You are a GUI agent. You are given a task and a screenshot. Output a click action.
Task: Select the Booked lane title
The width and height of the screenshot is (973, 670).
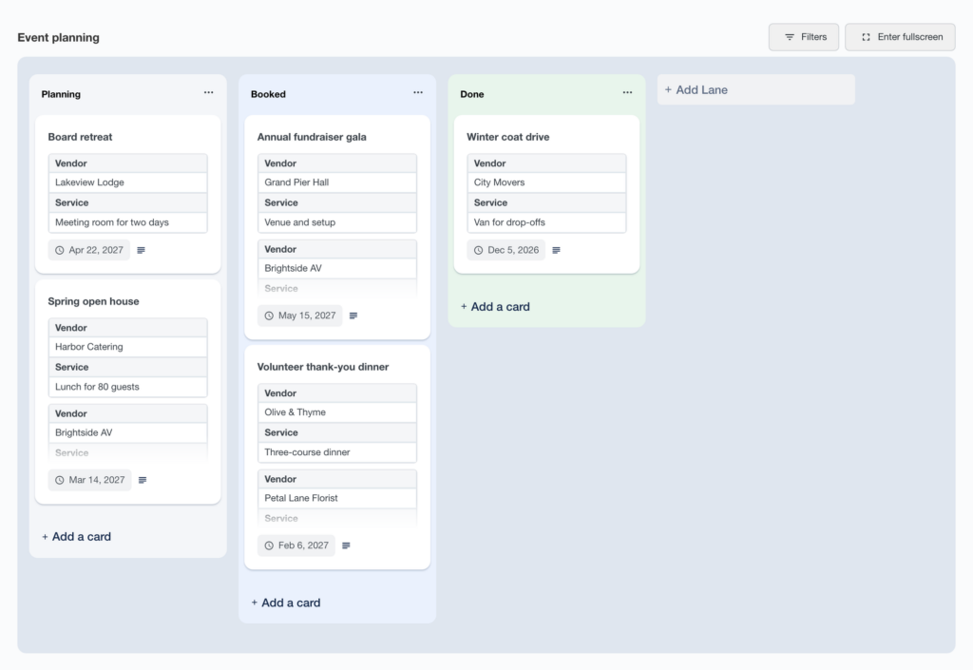[x=268, y=94]
